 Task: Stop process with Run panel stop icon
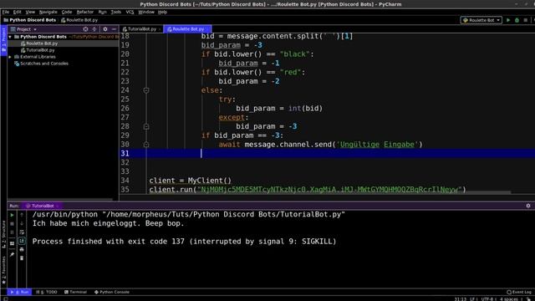coord(12,224)
